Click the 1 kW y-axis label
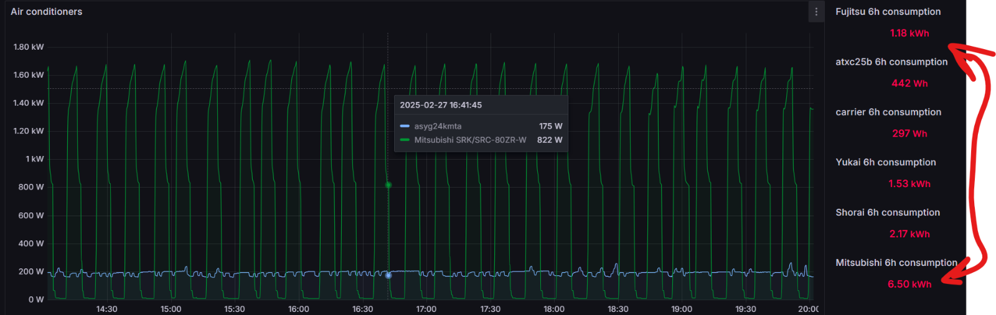Screen dimensions: 996x315 35,158
